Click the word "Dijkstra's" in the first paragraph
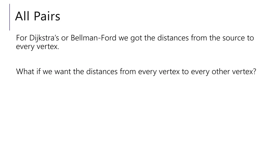 tap(44, 38)
